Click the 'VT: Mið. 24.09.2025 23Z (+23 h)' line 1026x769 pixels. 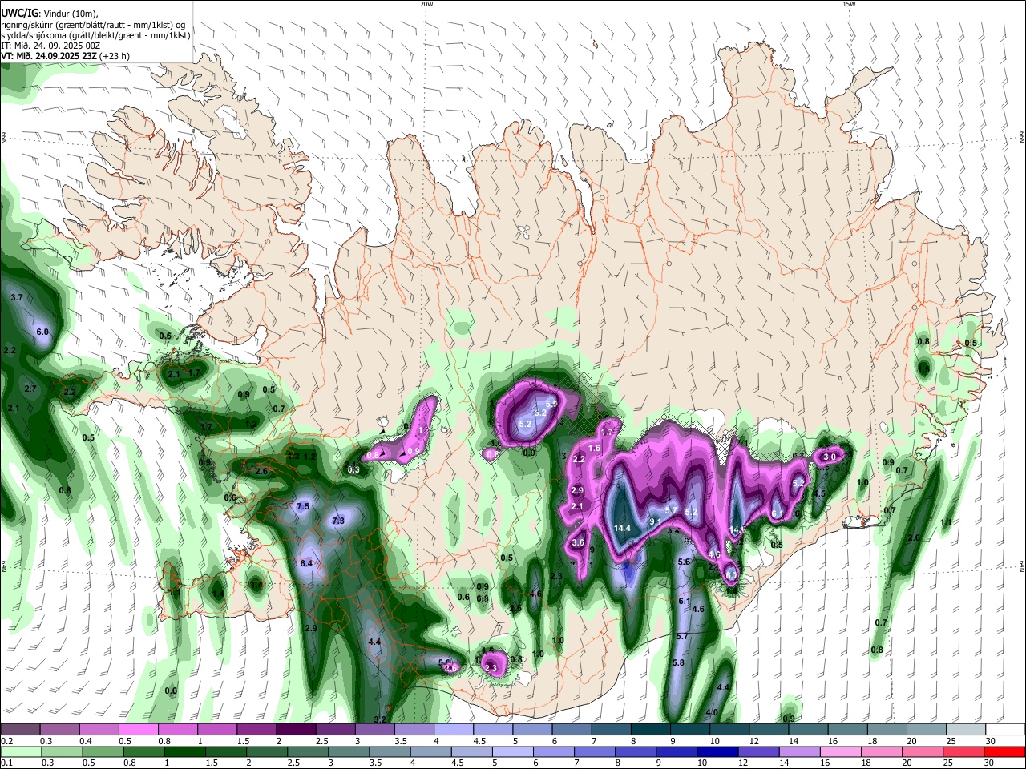point(65,56)
